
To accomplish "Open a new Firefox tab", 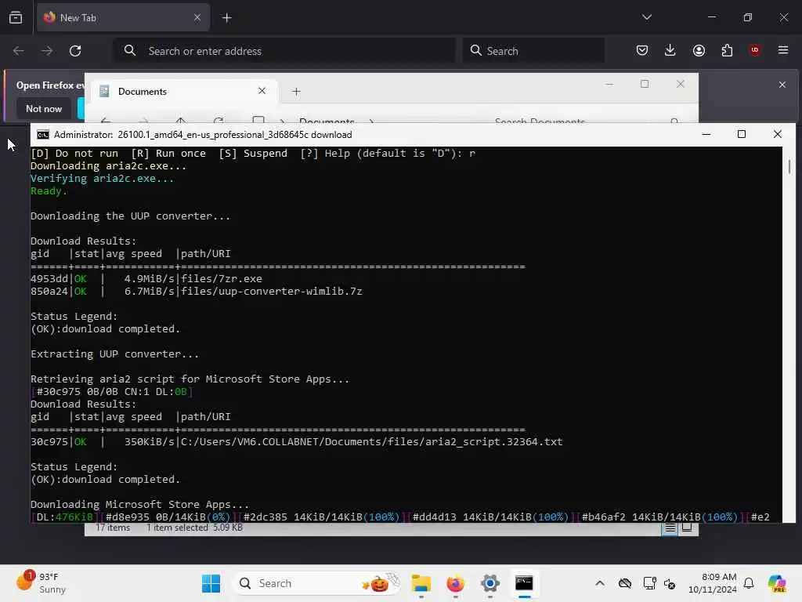I will 227,18.
